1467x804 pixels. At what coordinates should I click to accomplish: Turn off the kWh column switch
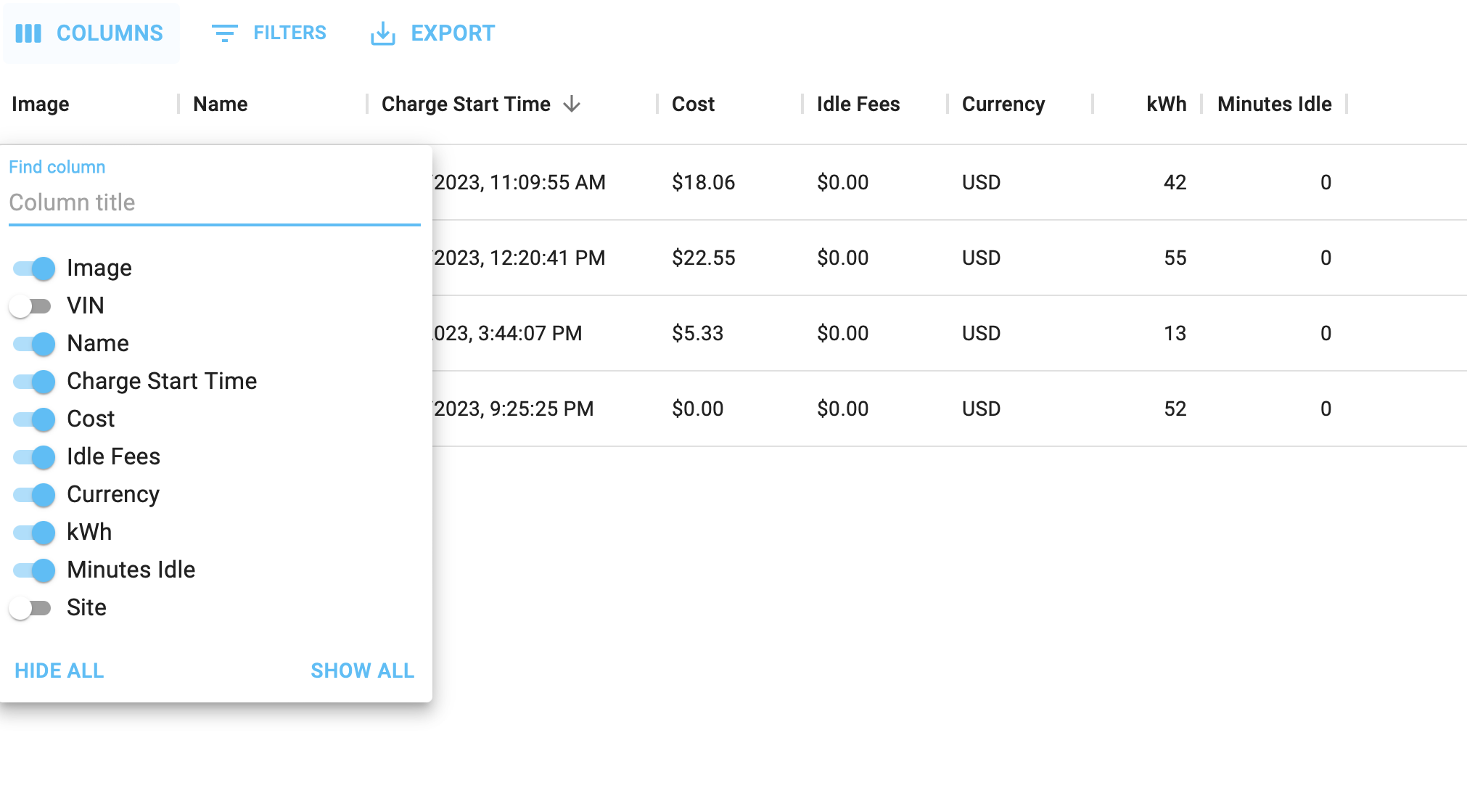pos(33,533)
